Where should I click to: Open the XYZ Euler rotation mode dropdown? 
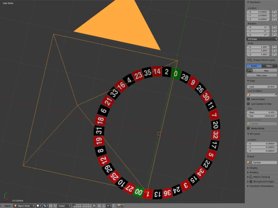click(x=262, y=39)
